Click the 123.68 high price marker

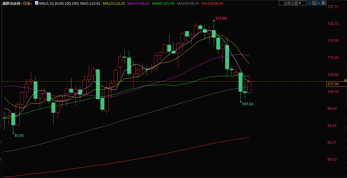[221, 18]
